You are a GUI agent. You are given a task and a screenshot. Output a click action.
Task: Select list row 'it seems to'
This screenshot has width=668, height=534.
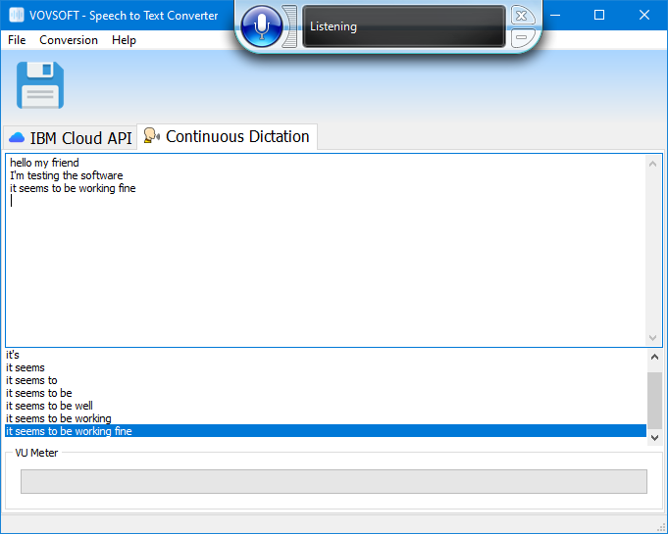pos(326,380)
